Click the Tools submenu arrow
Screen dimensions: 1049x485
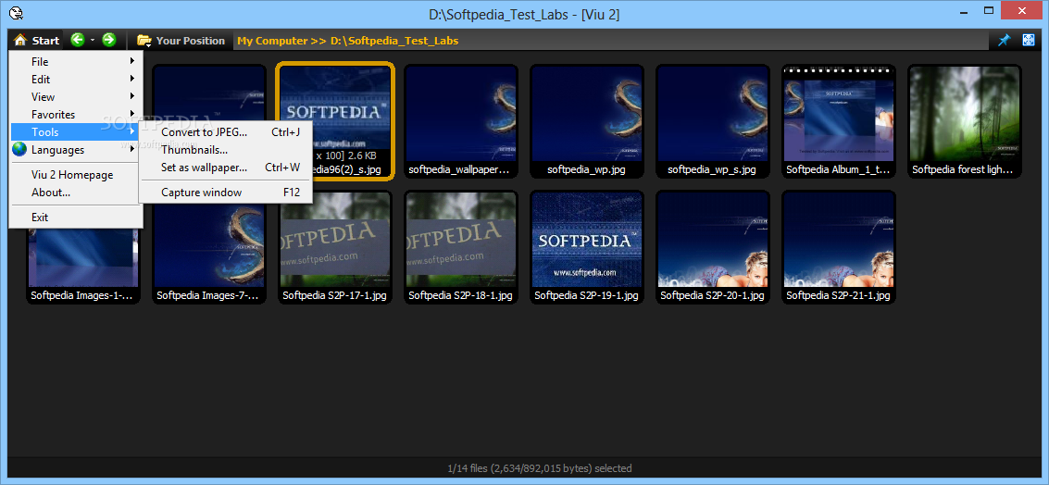click(132, 131)
